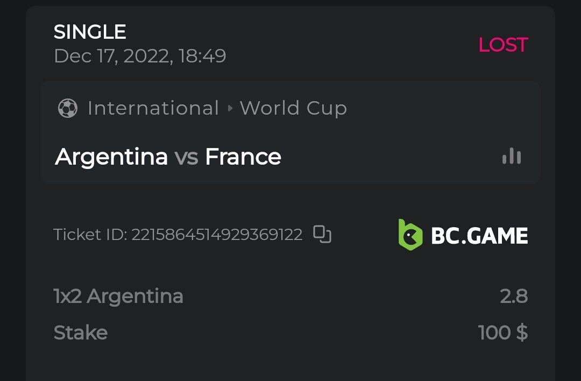Click the green BC.GAME logo icon

[x=410, y=235]
